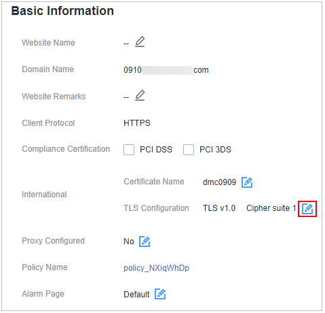
Task: Click the PCI 3DS label text
Action: pyautogui.click(x=215, y=150)
